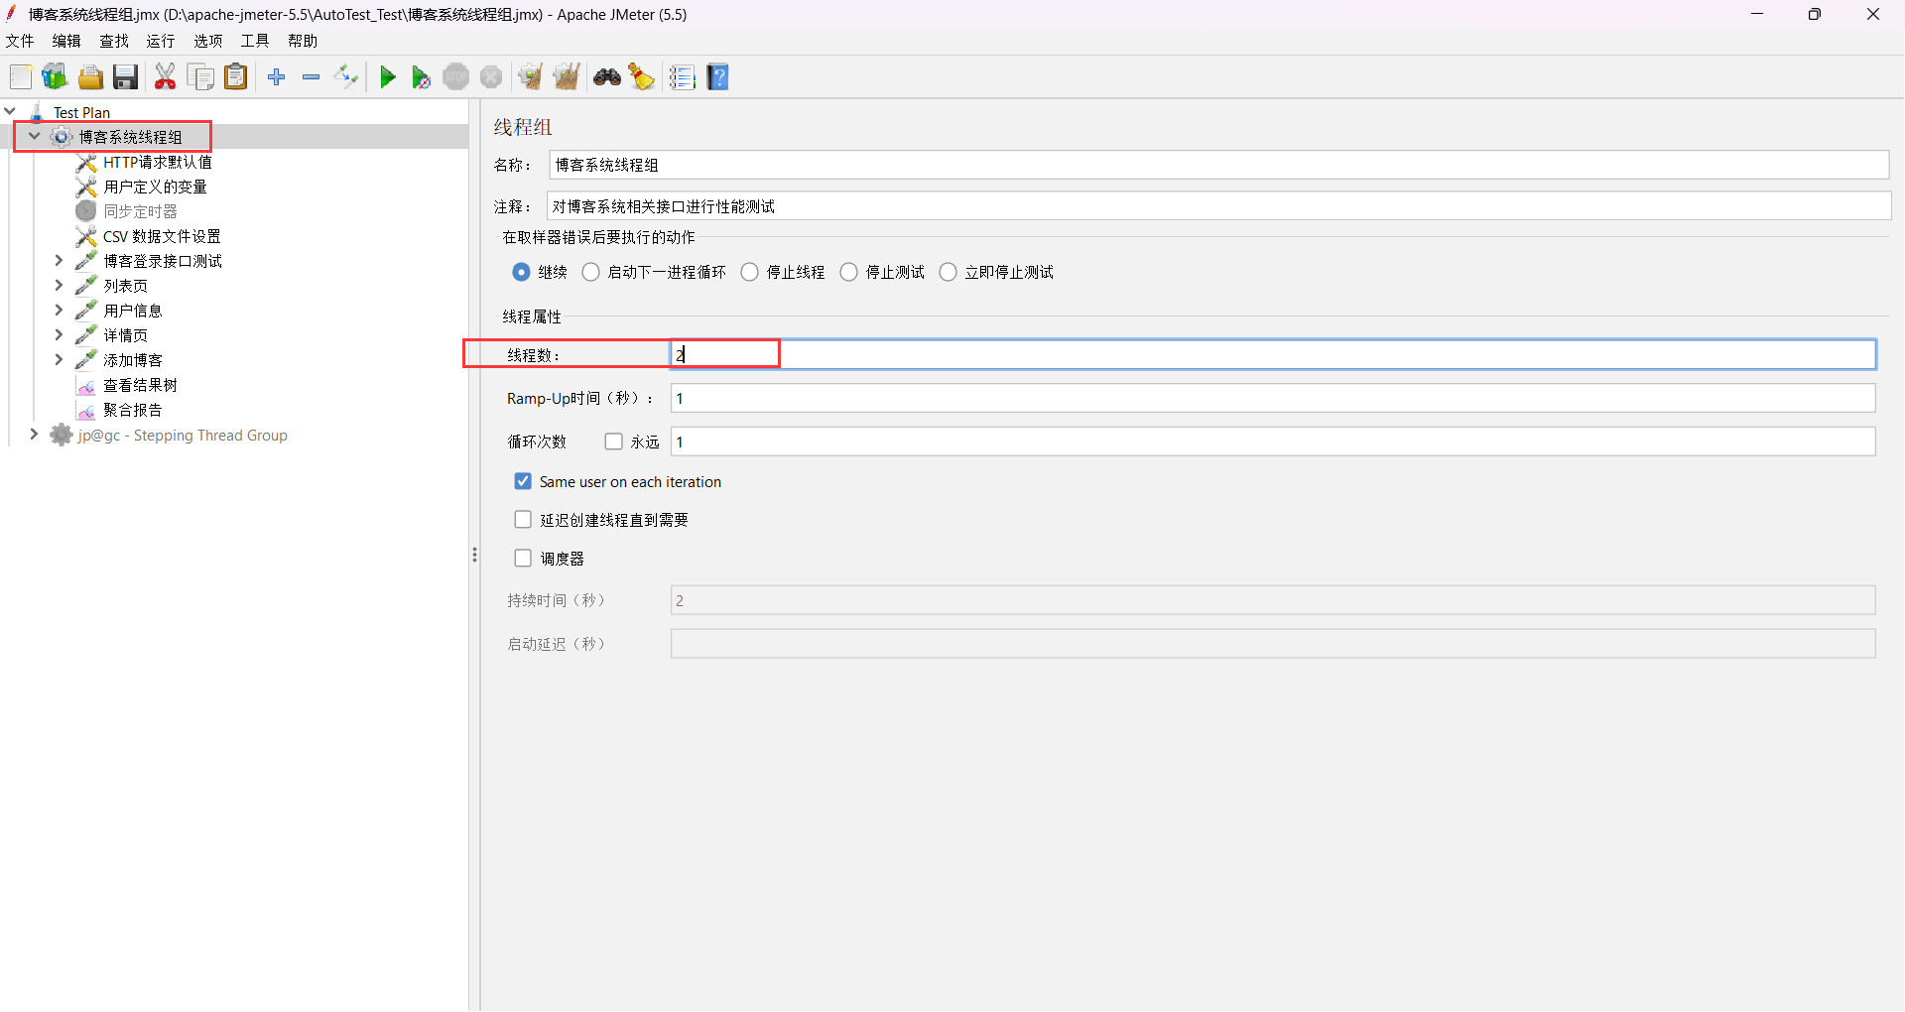The height and width of the screenshot is (1012, 1905).
Task: Click the panel splitter handle dots
Action: pyautogui.click(x=474, y=555)
